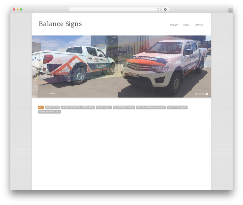
Task: Click the download icon beside address bar
Action: pyautogui.click(x=165, y=9)
